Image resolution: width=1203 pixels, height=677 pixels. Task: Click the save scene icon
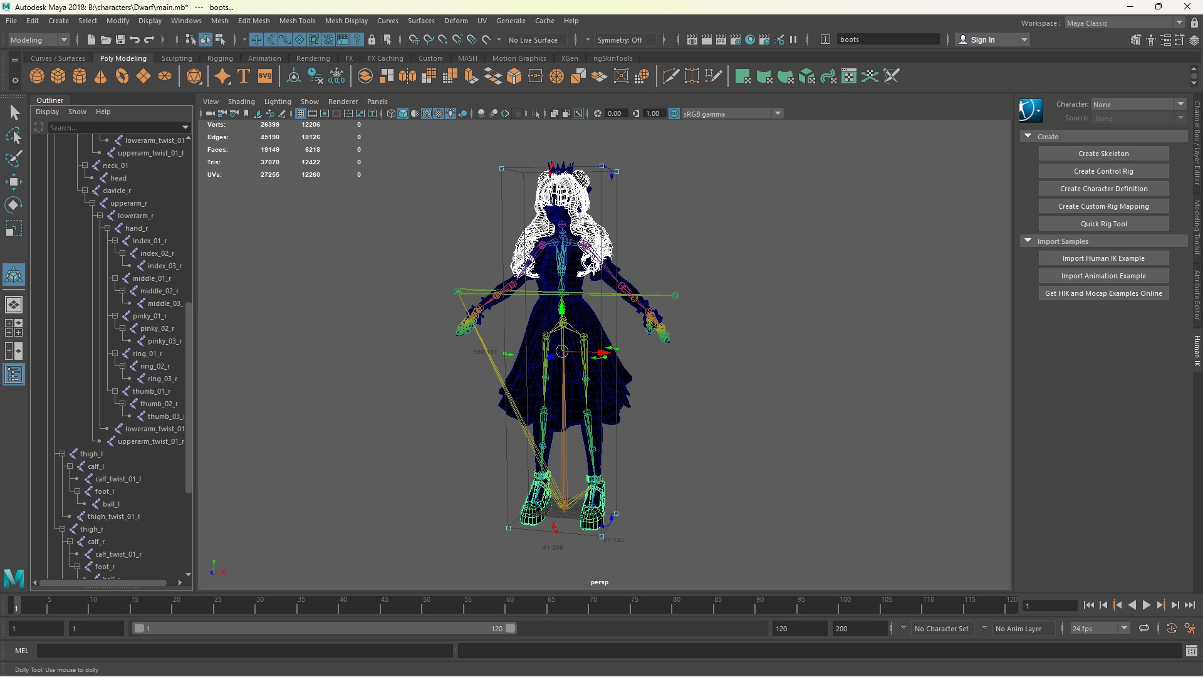[120, 39]
